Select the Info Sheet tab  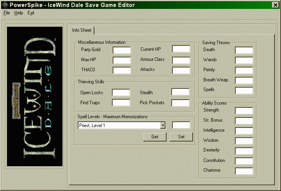(x=82, y=30)
